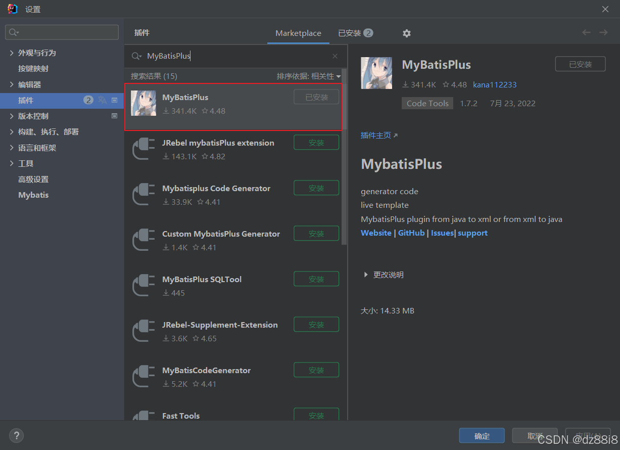
Task: Click the settings search field
Action: coord(62,32)
